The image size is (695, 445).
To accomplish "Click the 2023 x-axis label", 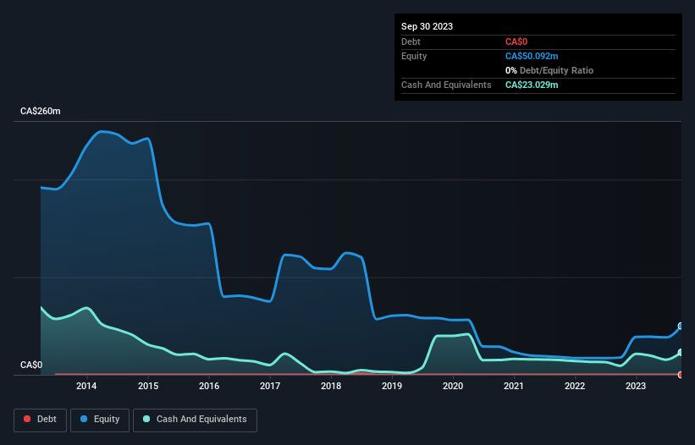I will click(x=636, y=386).
